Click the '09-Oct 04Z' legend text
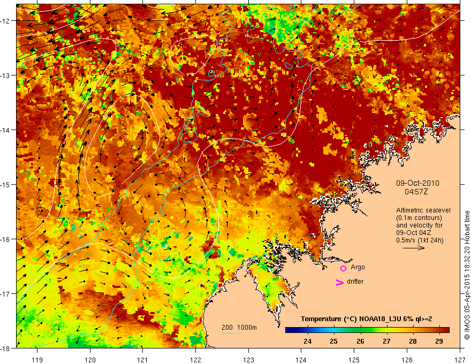Image resolution: width=471 pixels, height=364 pixels. pyautogui.click(x=414, y=233)
